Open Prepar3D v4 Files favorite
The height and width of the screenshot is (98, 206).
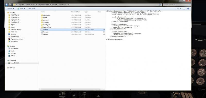tap(16, 29)
